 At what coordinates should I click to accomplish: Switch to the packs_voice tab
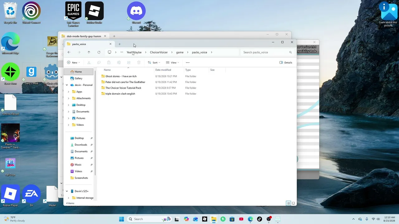click(x=89, y=44)
